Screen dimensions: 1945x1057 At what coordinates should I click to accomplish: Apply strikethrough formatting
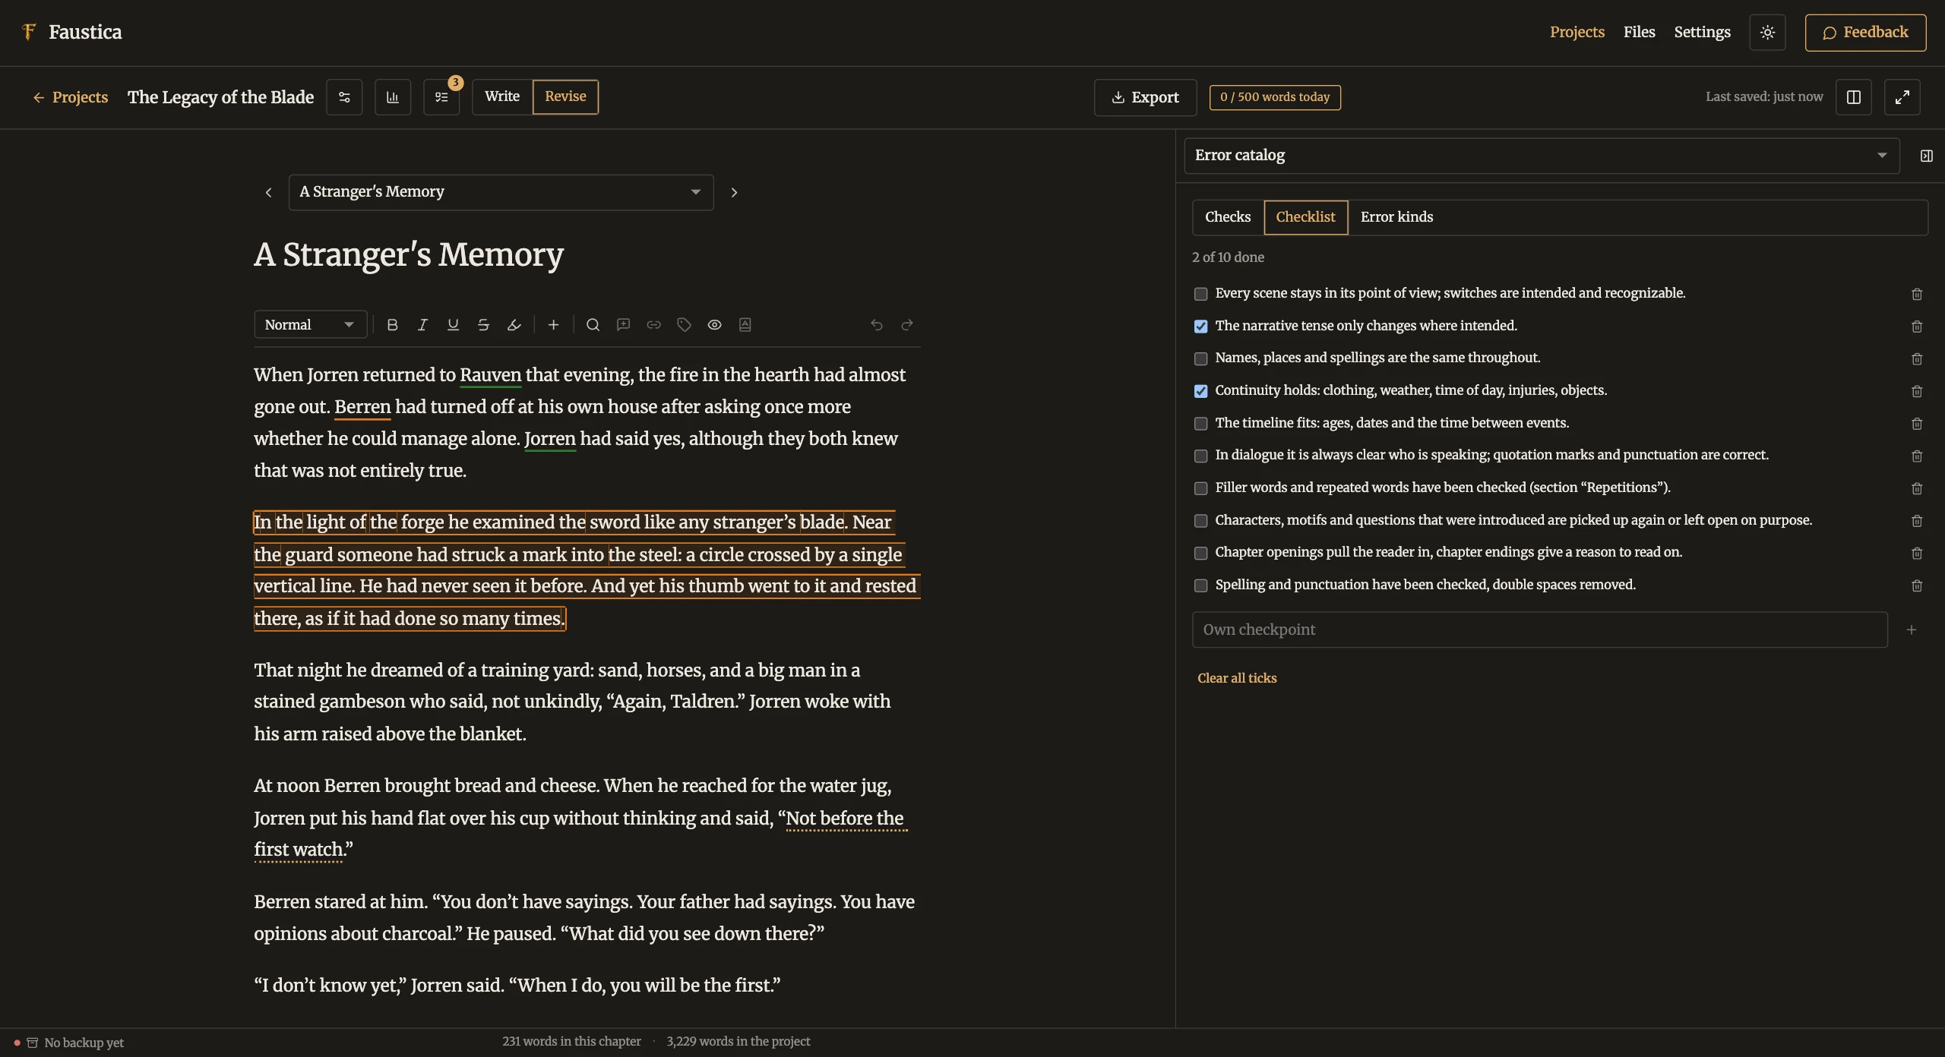click(x=483, y=325)
